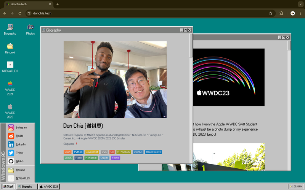Close the Biography window
The width and height of the screenshot is (305, 190).
pyautogui.click(x=189, y=30)
